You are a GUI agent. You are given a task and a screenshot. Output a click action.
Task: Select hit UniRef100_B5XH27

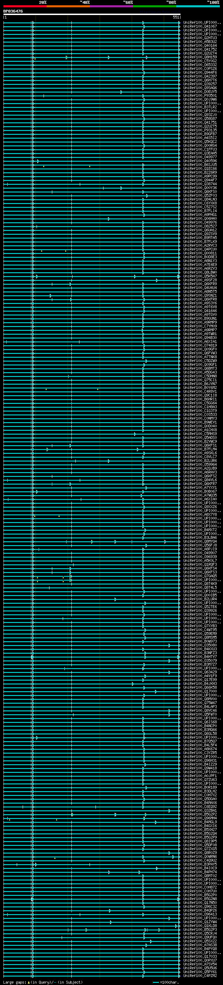(200, 830)
